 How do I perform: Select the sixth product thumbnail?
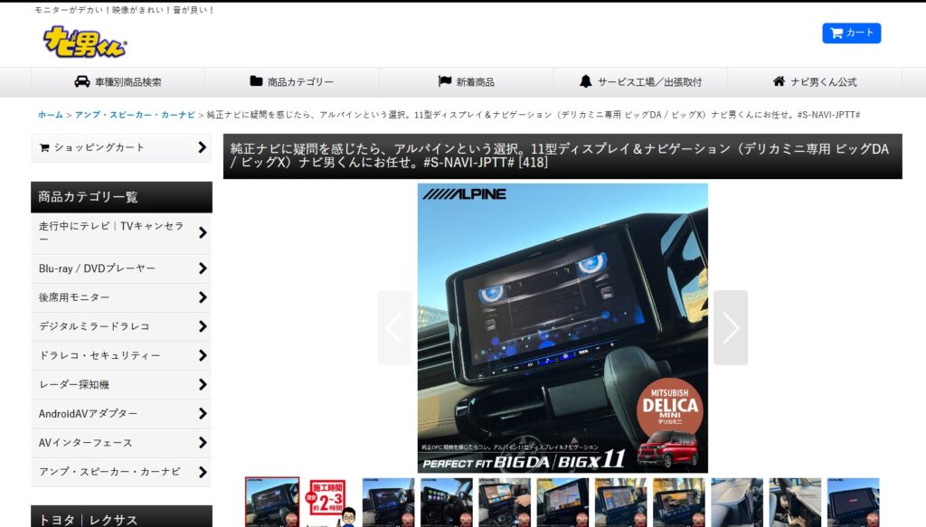click(562, 503)
